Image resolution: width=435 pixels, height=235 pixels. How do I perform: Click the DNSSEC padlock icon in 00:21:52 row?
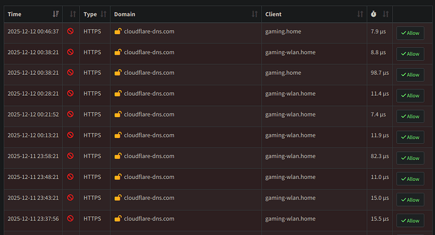tap(118, 114)
